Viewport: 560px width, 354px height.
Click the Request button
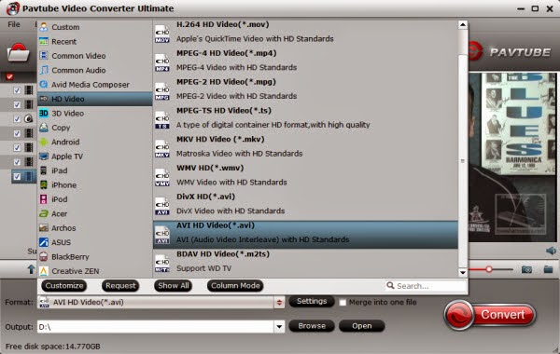tap(120, 286)
